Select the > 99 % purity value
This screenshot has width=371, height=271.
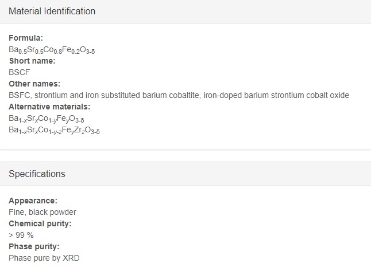[x=21, y=235]
